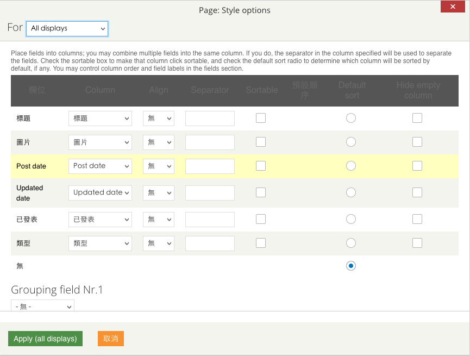Click the Separator field for Updated date
Image resolution: width=470 pixels, height=356 pixels.
(x=210, y=193)
